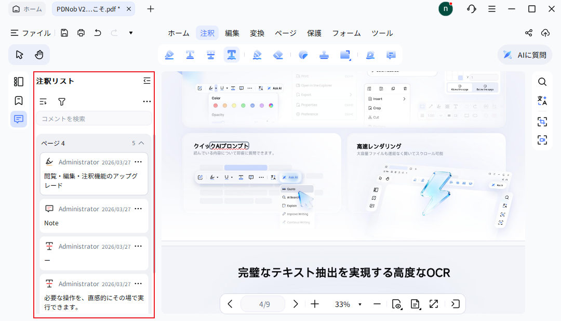Show the page Thumbnails panel
561x321 pixels.
(18, 82)
